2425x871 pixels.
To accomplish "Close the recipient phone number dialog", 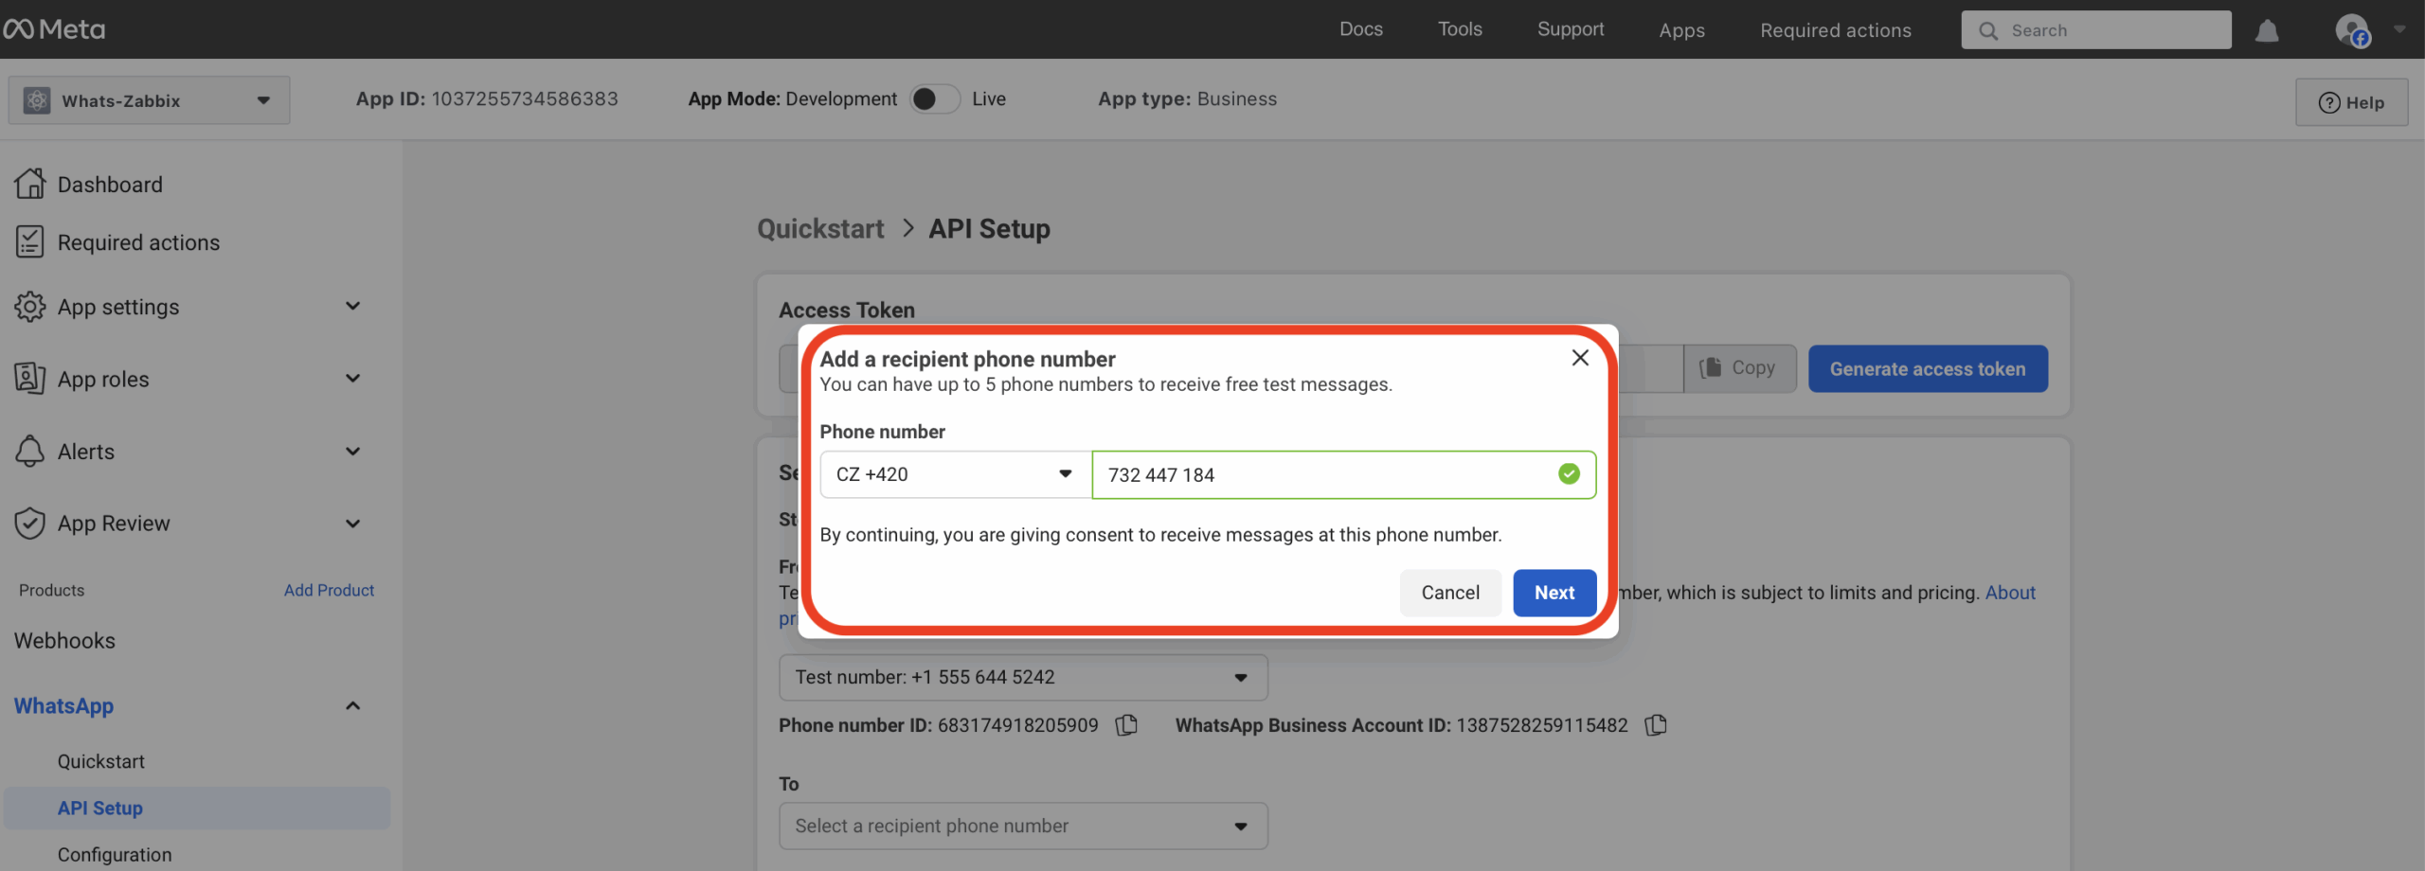I will coord(1580,358).
